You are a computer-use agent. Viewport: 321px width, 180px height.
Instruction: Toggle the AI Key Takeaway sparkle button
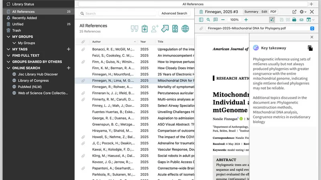click(272, 20)
